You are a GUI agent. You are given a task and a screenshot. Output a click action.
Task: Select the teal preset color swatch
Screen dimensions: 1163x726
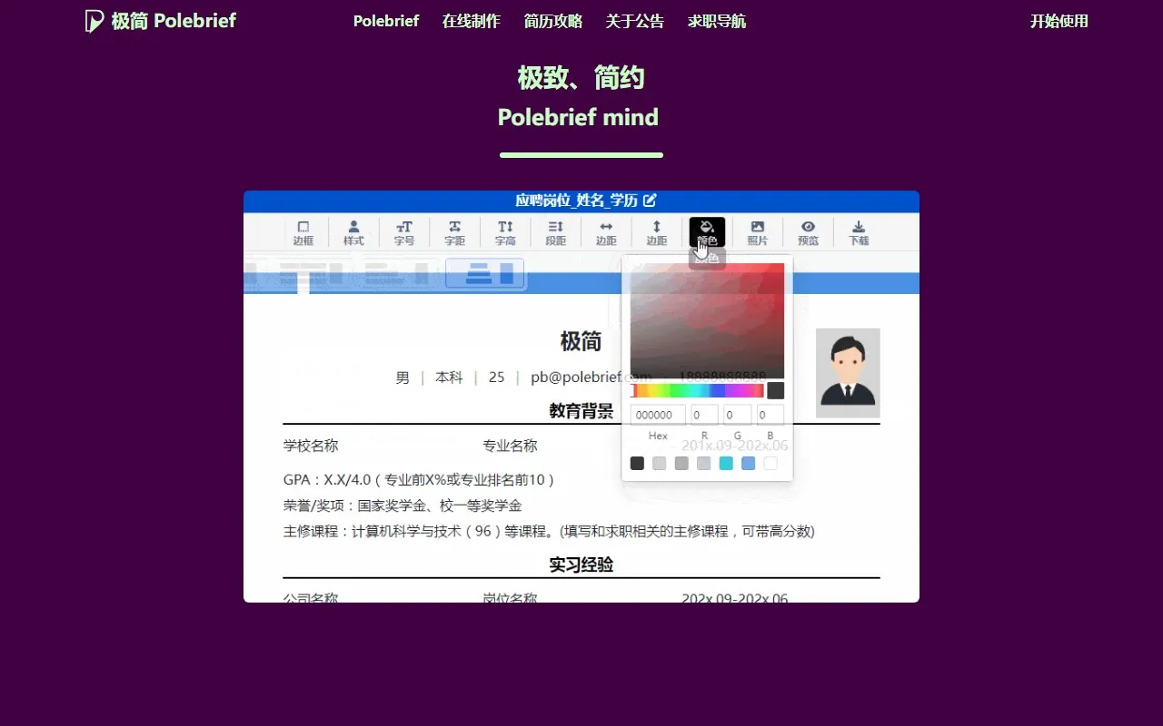coord(726,463)
